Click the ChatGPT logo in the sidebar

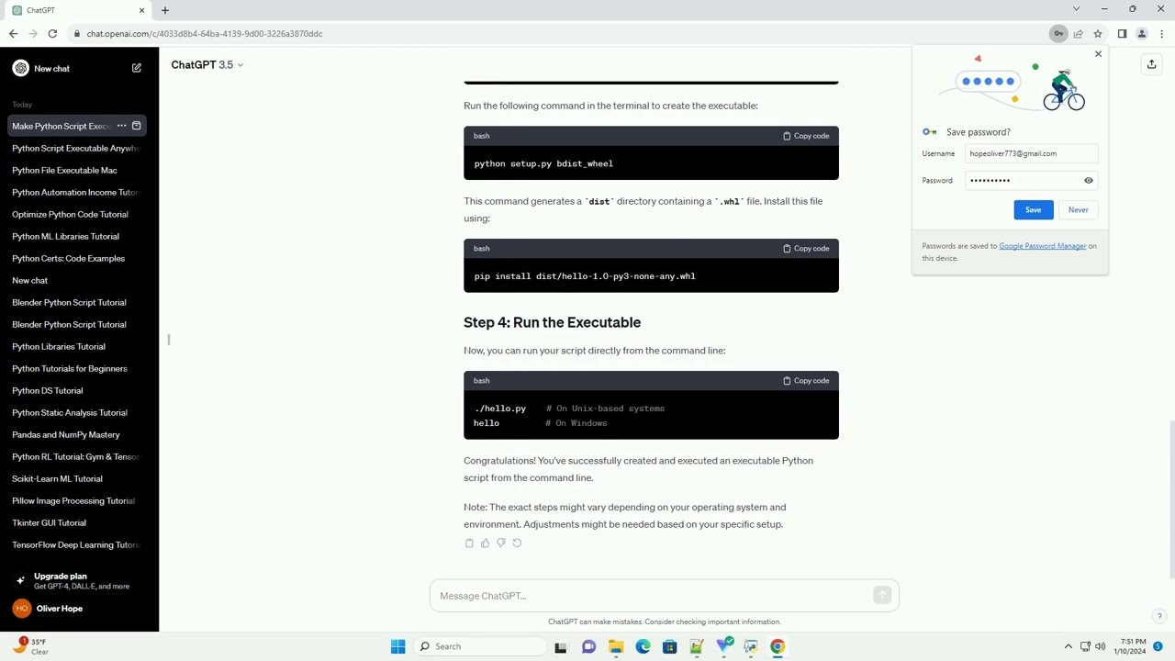(20, 68)
